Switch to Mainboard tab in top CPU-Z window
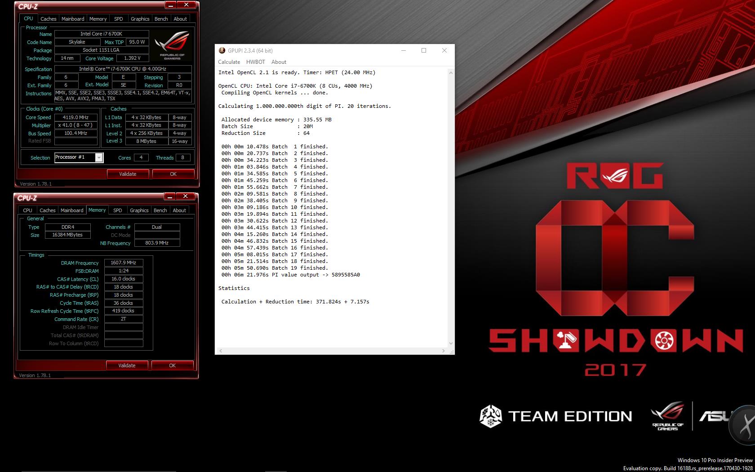This screenshot has height=472, width=755. [73, 19]
